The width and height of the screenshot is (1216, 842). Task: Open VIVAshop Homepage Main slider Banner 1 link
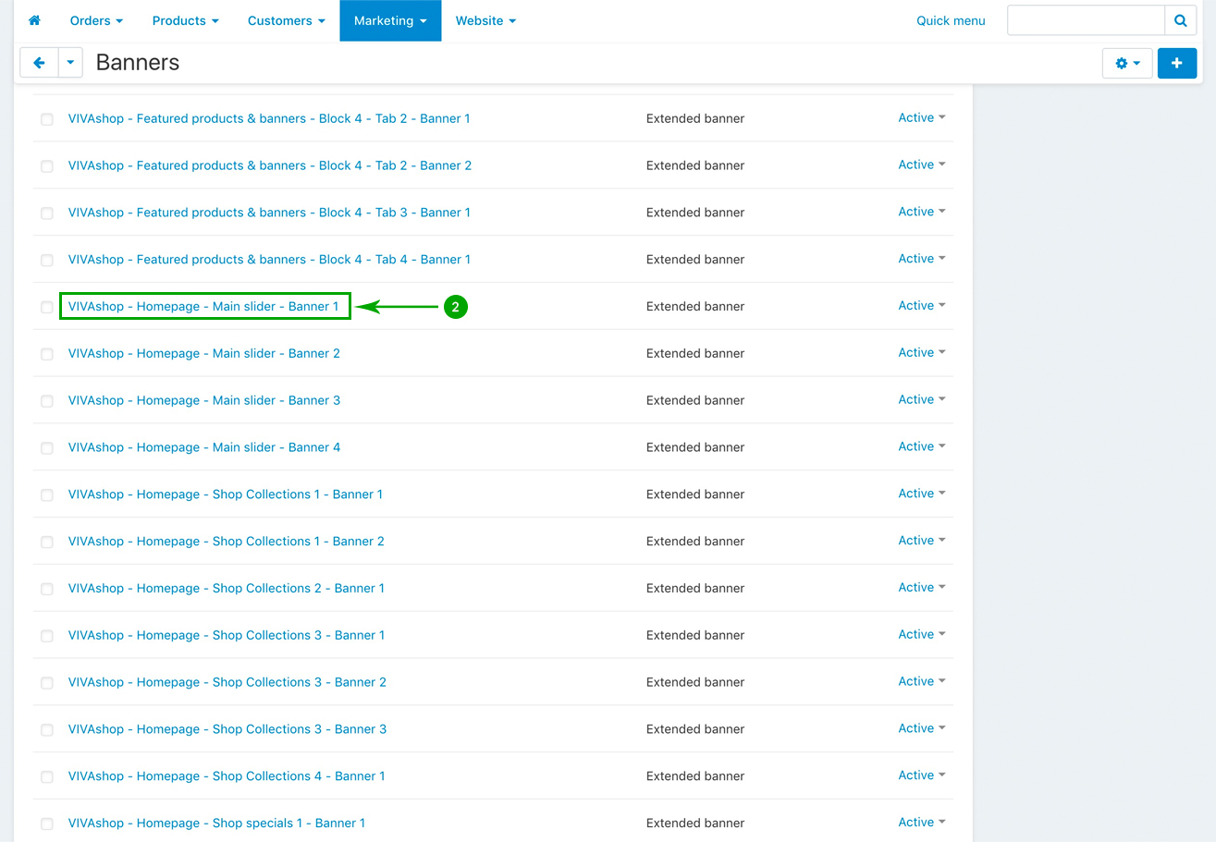pyautogui.click(x=203, y=306)
